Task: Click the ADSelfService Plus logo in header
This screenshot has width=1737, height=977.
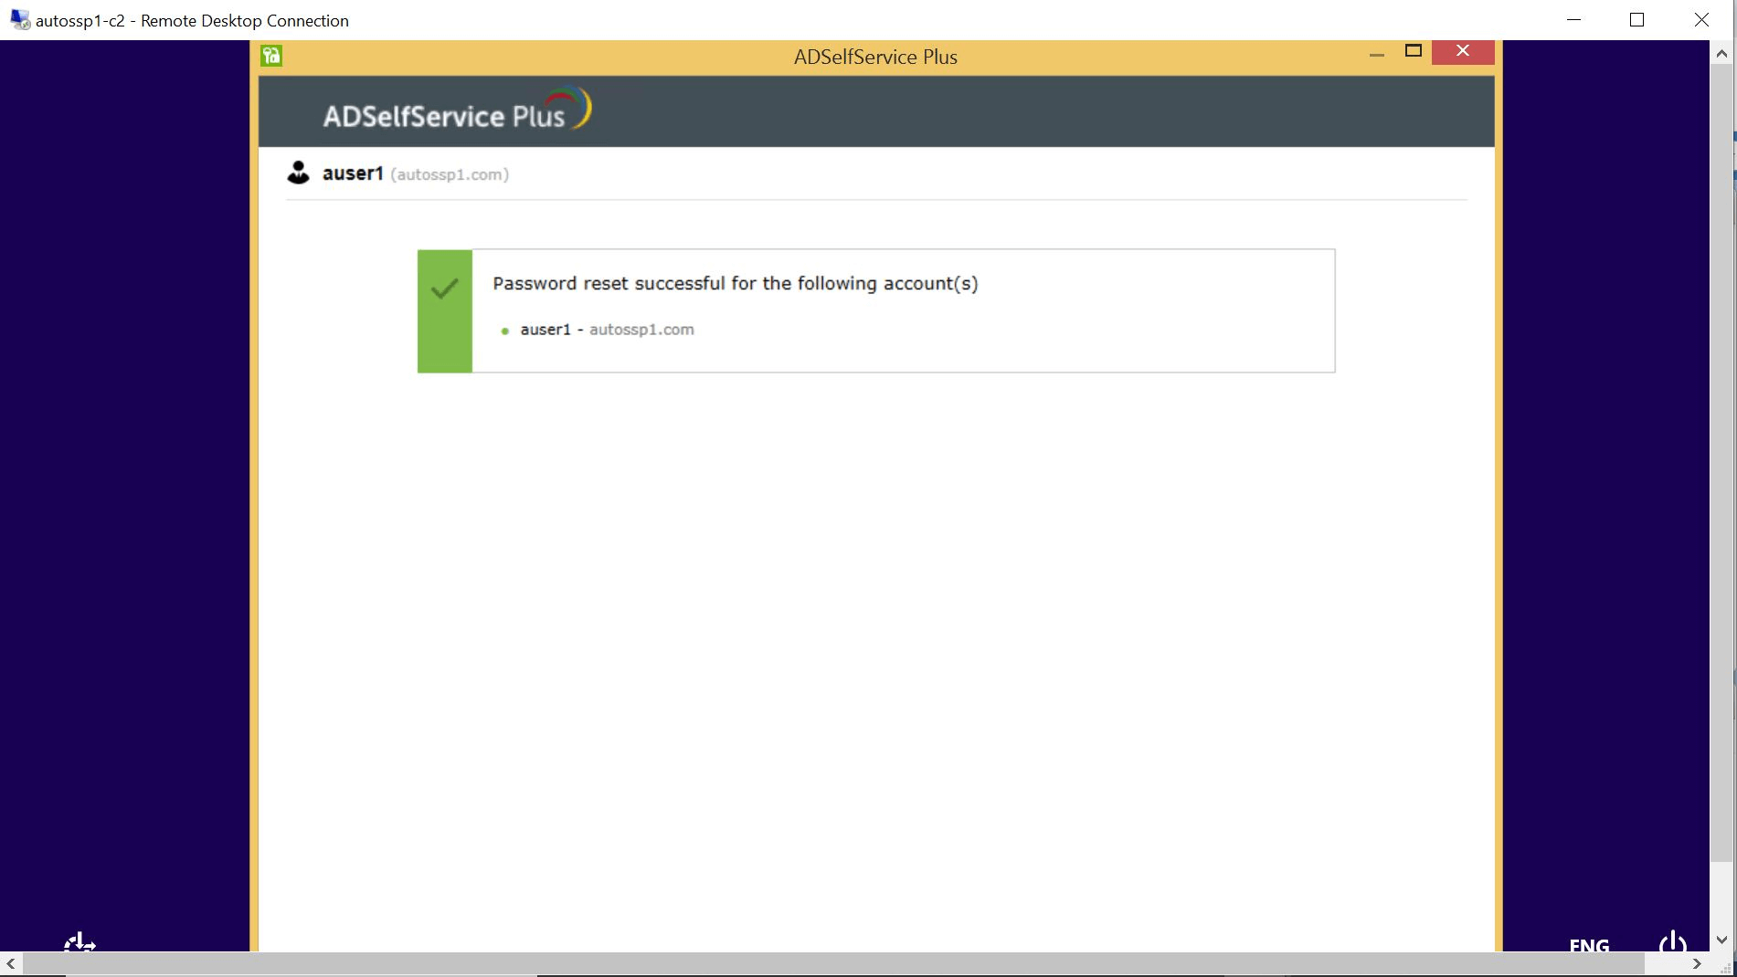Action: (x=457, y=110)
